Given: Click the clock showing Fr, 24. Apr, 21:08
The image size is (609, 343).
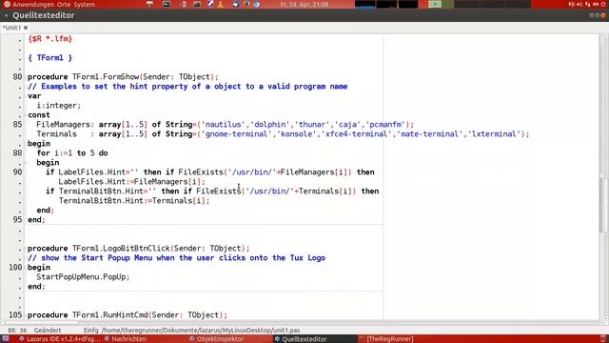Looking at the screenshot, I should point(304,4).
